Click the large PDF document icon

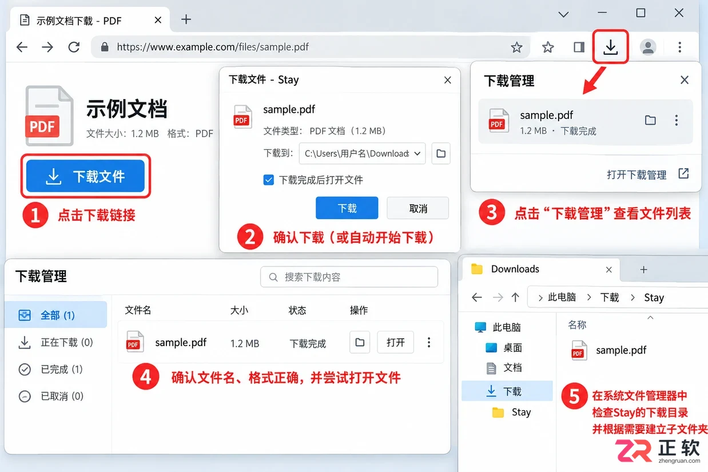pyautogui.click(x=50, y=116)
